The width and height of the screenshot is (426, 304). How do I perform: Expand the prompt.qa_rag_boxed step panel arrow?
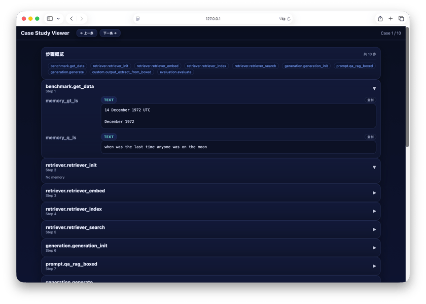pyautogui.click(x=374, y=266)
